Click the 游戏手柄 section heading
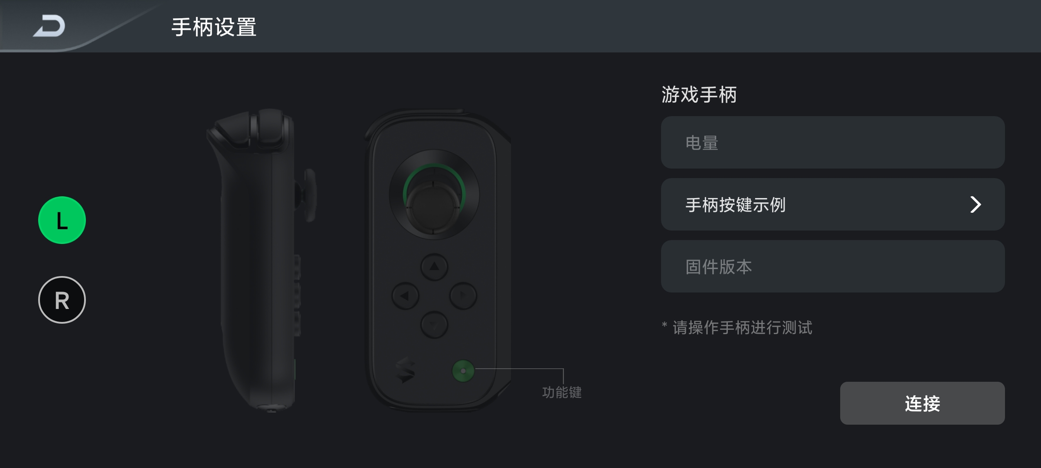Viewport: 1041px width, 468px height. (699, 94)
